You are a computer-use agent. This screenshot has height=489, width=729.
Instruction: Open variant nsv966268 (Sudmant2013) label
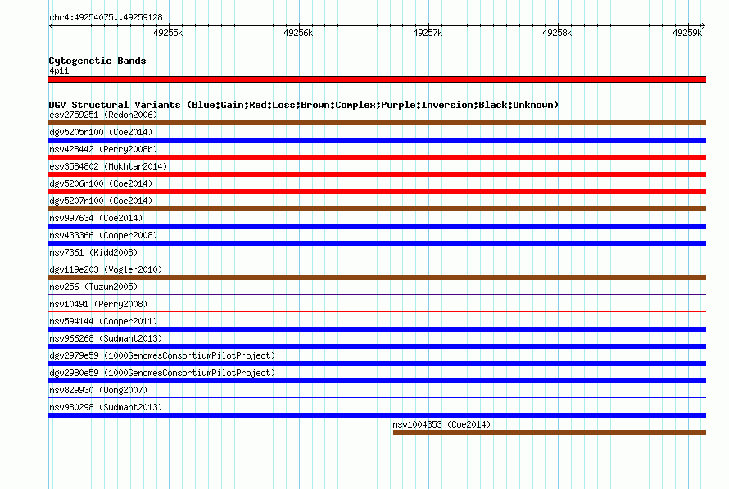(x=106, y=338)
